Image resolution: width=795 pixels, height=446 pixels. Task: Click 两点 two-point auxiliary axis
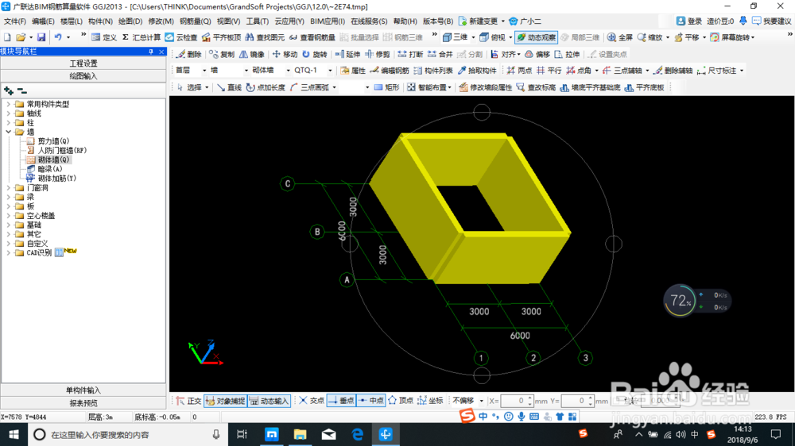tap(519, 71)
